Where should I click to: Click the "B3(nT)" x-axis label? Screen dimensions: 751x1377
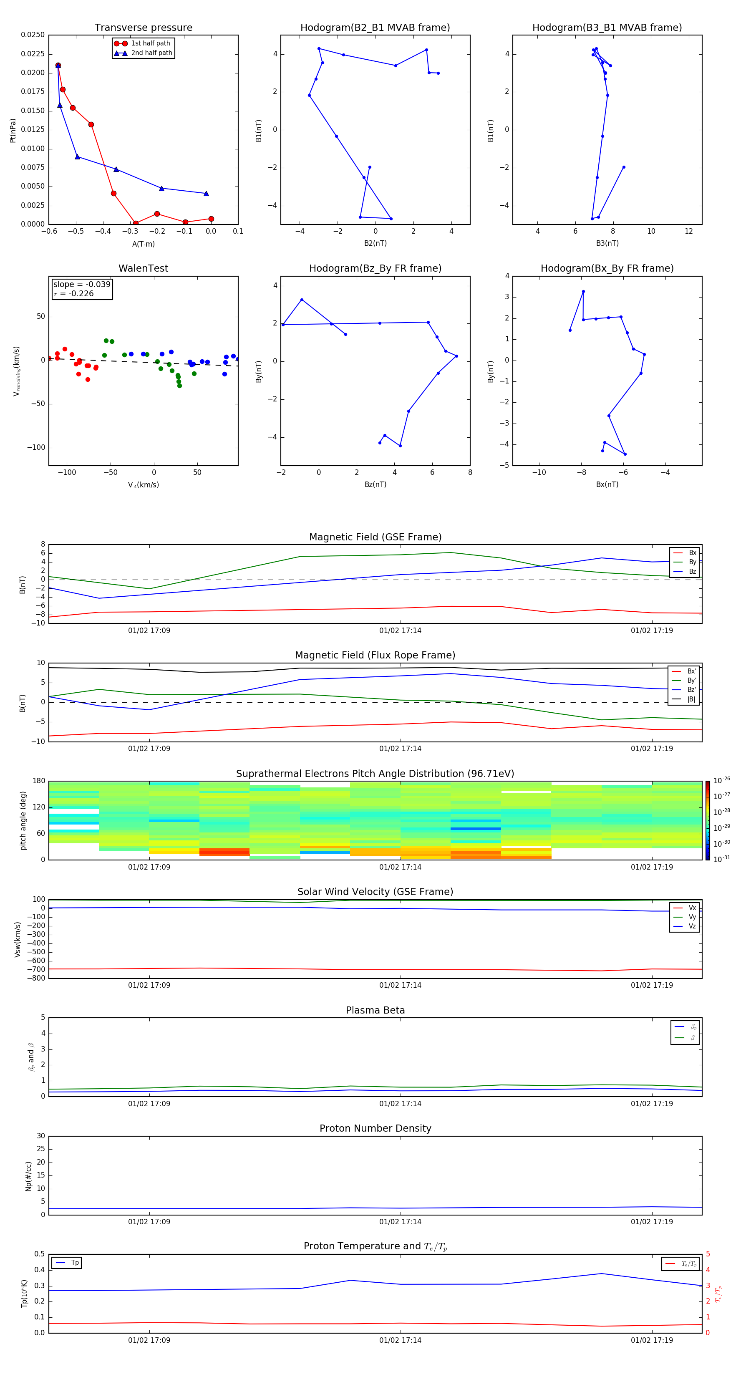click(607, 243)
